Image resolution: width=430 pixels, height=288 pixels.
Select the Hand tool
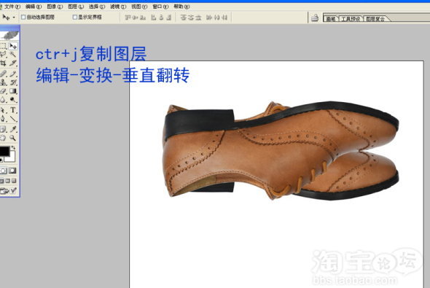(x=4, y=138)
